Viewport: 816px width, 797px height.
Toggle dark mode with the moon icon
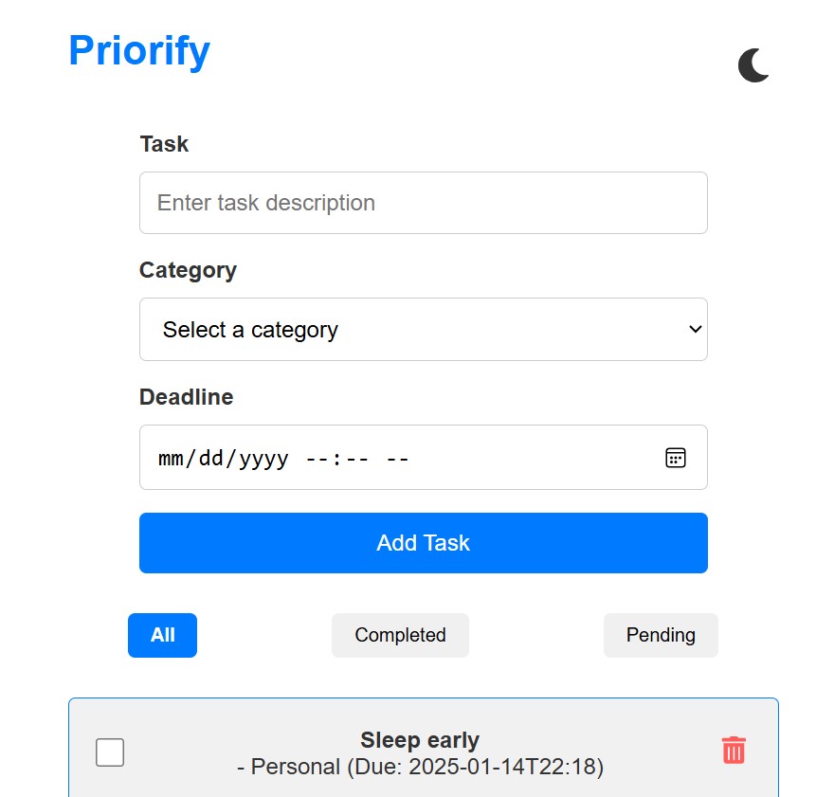point(753,65)
